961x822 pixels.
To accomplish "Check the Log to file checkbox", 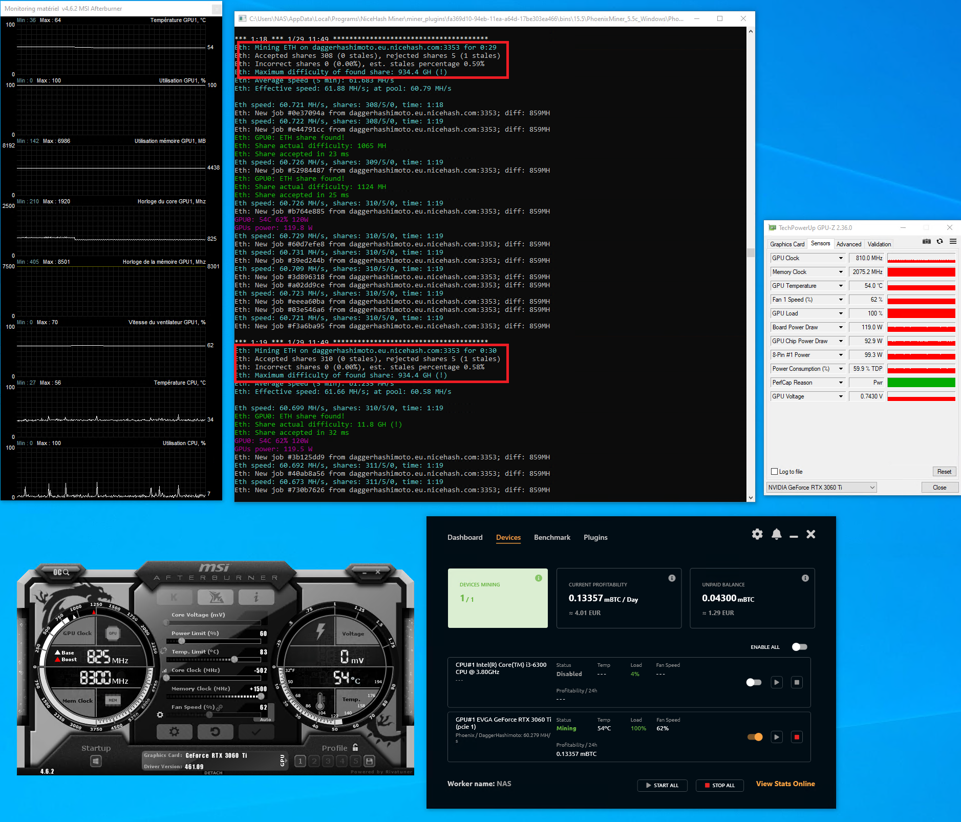I will click(774, 472).
